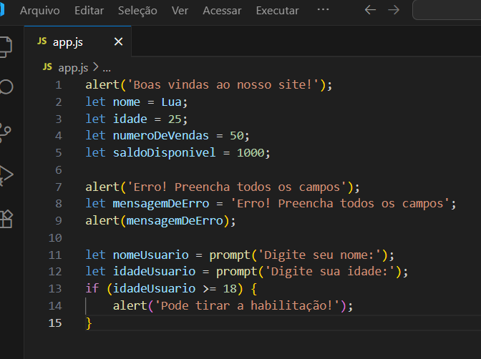Open the Seleção menu

click(137, 11)
